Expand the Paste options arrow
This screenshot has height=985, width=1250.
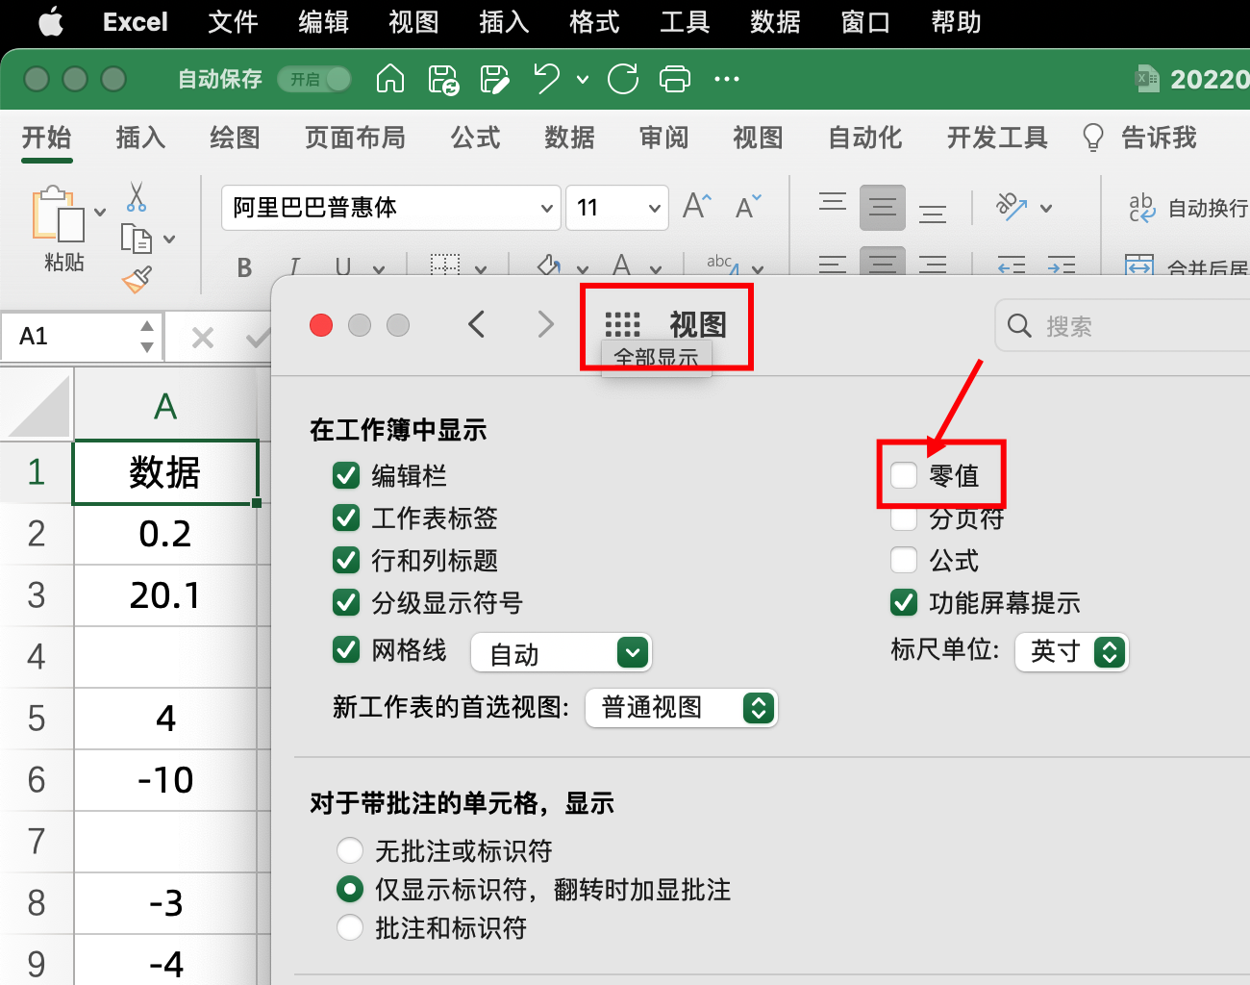tap(100, 213)
